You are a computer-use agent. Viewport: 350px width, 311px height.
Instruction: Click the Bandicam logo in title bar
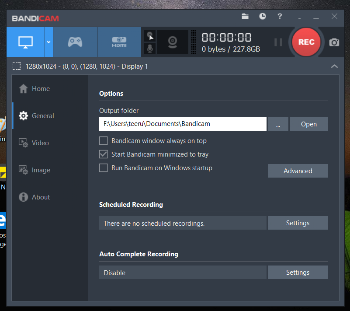pyautogui.click(x=35, y=18)
